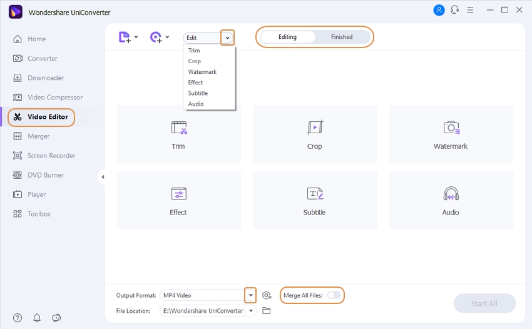This screenshot has width=532, height=329.
Task: Click the add from device disc icon
Action: point(156,38)
